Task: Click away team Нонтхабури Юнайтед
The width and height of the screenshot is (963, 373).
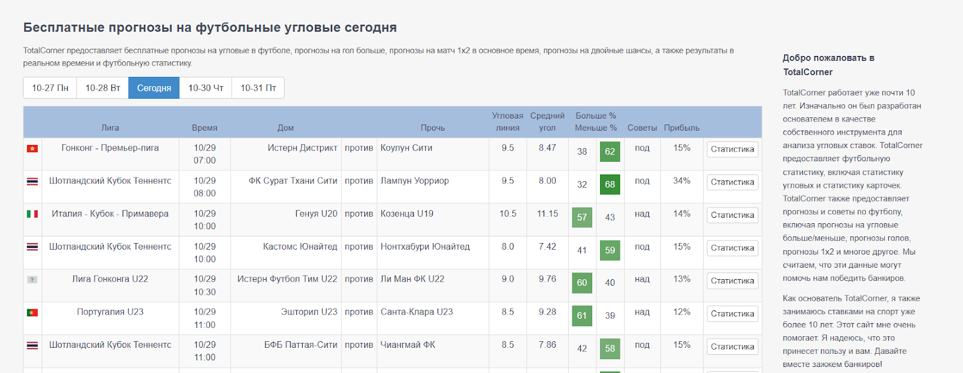Action: [425, 247]
